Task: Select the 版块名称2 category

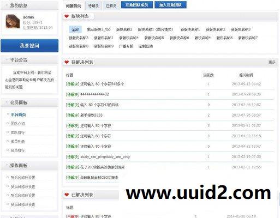Action: pos(124,29)
